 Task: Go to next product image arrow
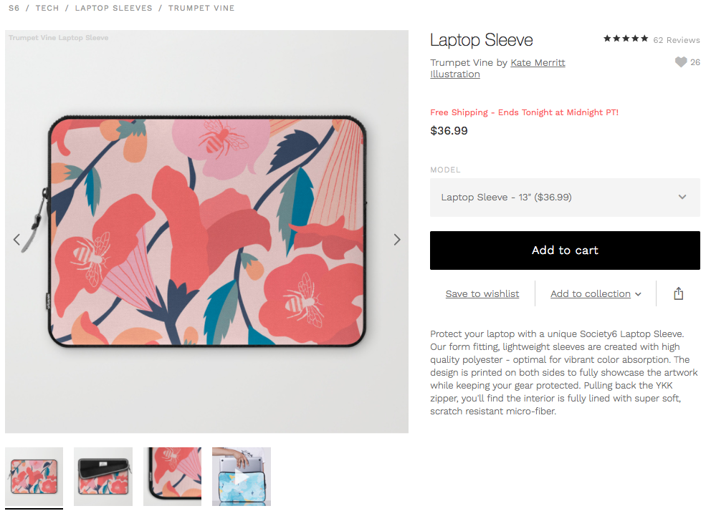point(396,240)
